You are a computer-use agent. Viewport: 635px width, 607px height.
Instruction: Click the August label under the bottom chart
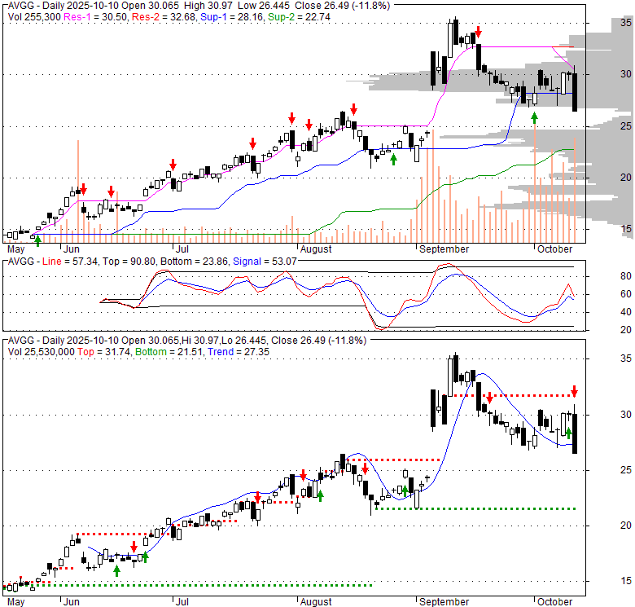[x=316, y=602]
